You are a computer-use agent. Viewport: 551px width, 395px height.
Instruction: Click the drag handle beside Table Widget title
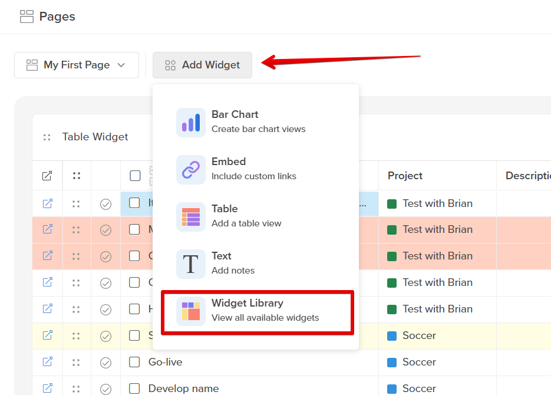click(47, 136)
